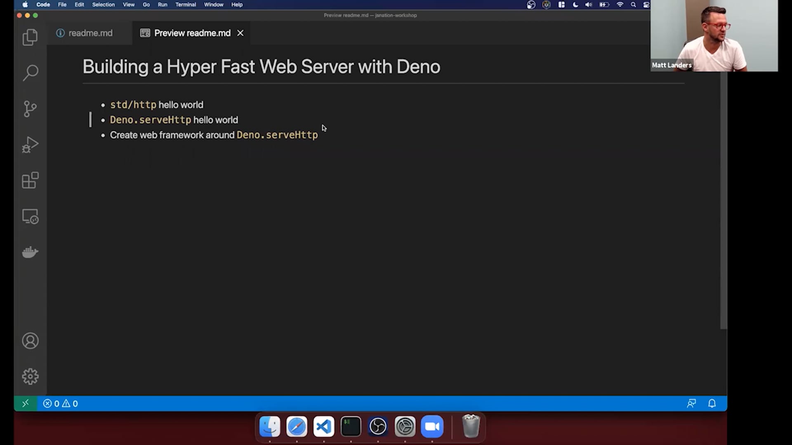
Task: Click the feedback icon in status bar
Action: [691, 403]
